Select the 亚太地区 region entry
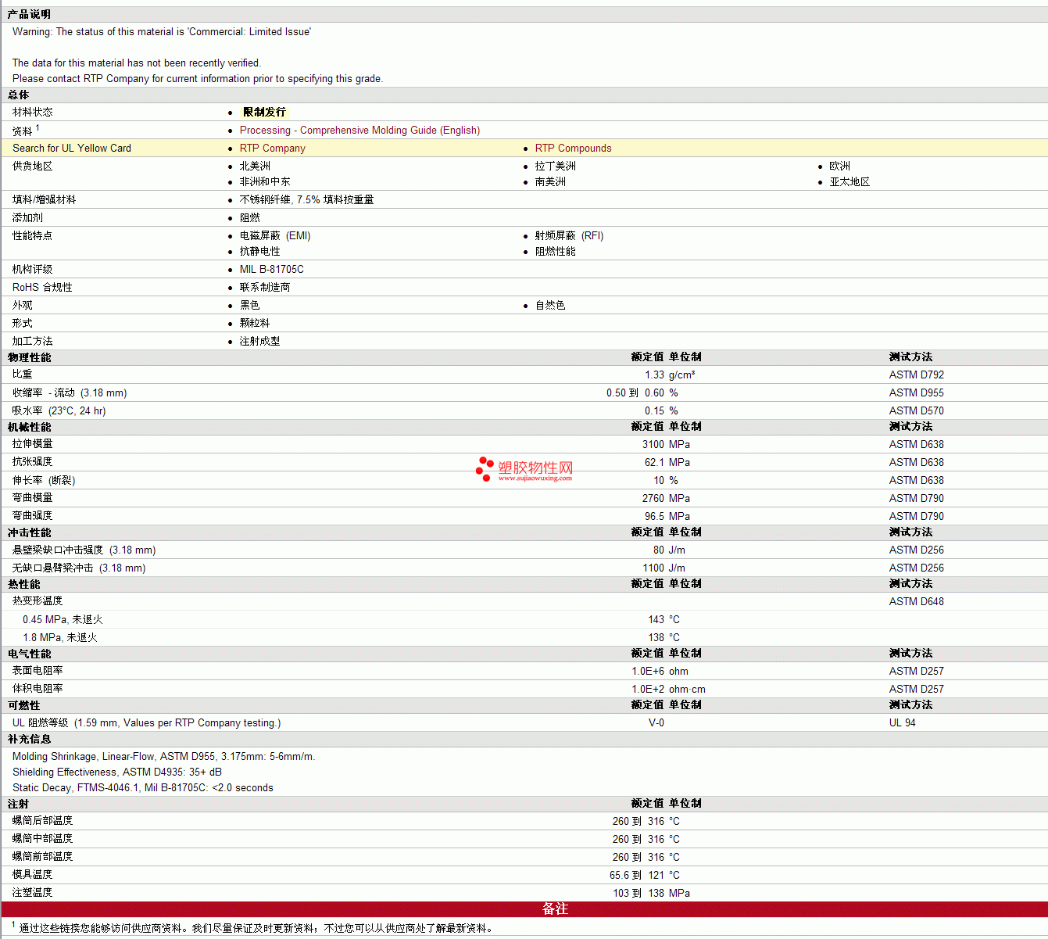The image size is (1048, 939). pyautogui.click(x=849, y=182)
